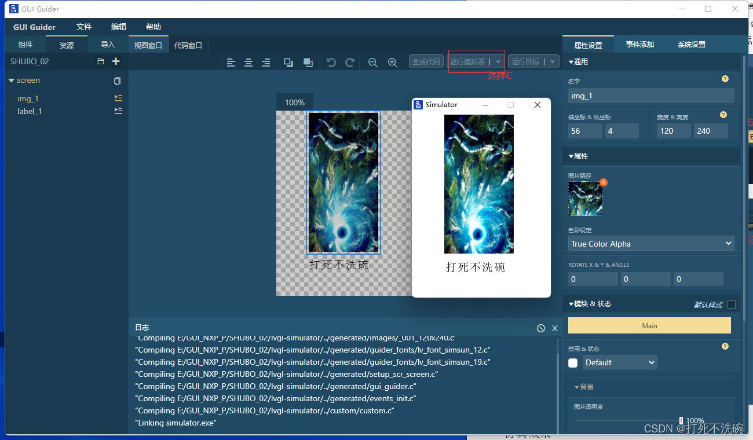Close the 日志 log panel
This screenshot has height=440, width=753.
coord(555,328)
